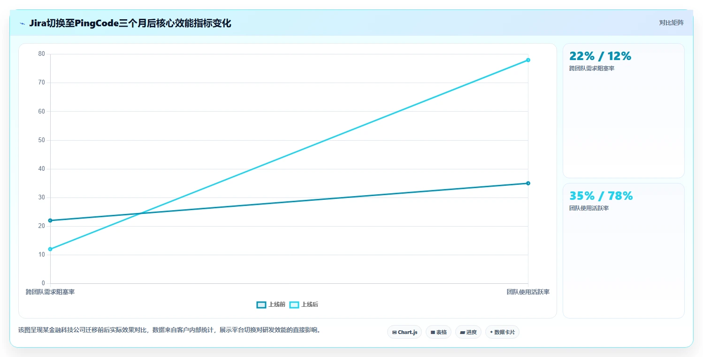
Task: Click 跨团队需求阻塞率 caption in the first card
Action: (592, 68)
